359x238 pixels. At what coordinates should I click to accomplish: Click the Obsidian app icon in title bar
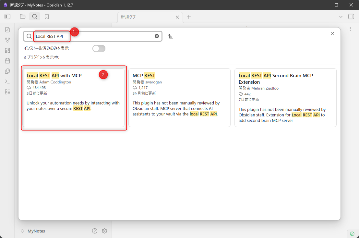pyautogui.click(x=6, y=5)
